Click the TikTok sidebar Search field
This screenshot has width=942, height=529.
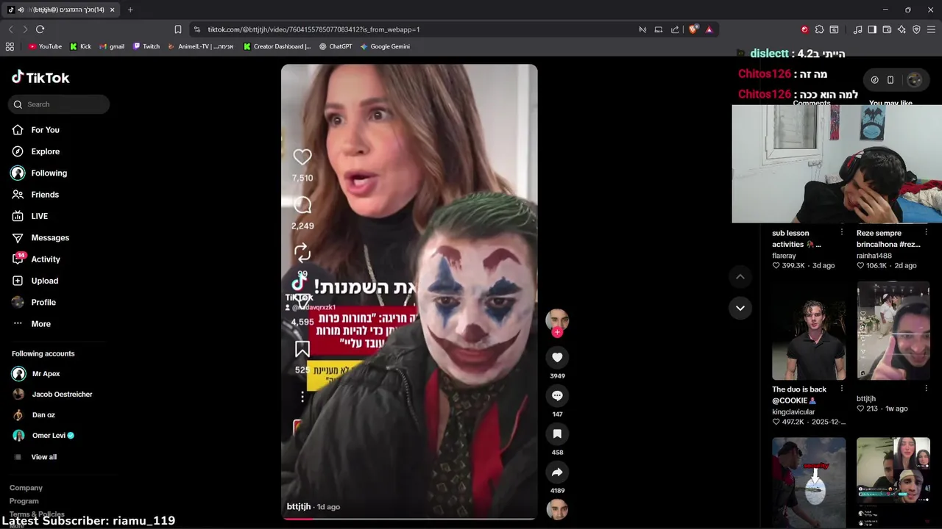59,104
